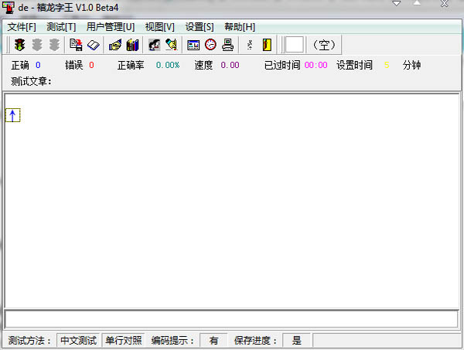This screenshot has width=464, height=350.
Task: Click the (空) label in toolbar
Action: point(324,45)
